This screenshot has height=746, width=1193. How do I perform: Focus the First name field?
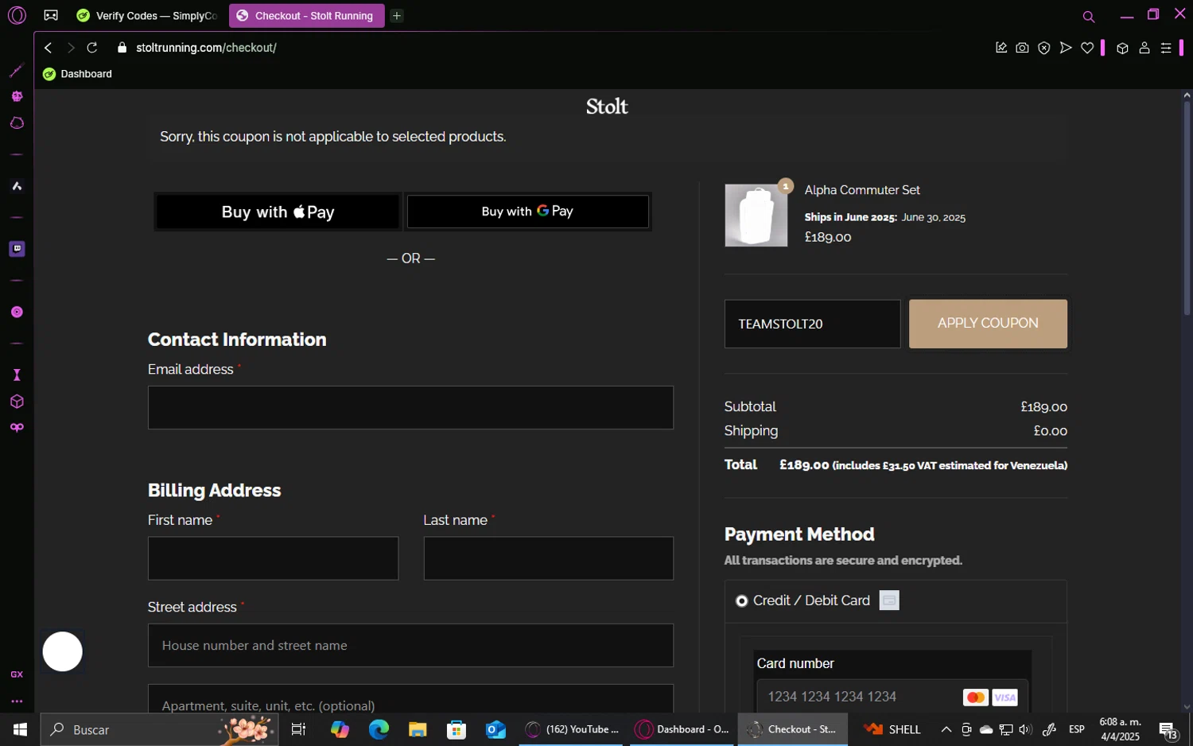[x=273, y=558]
